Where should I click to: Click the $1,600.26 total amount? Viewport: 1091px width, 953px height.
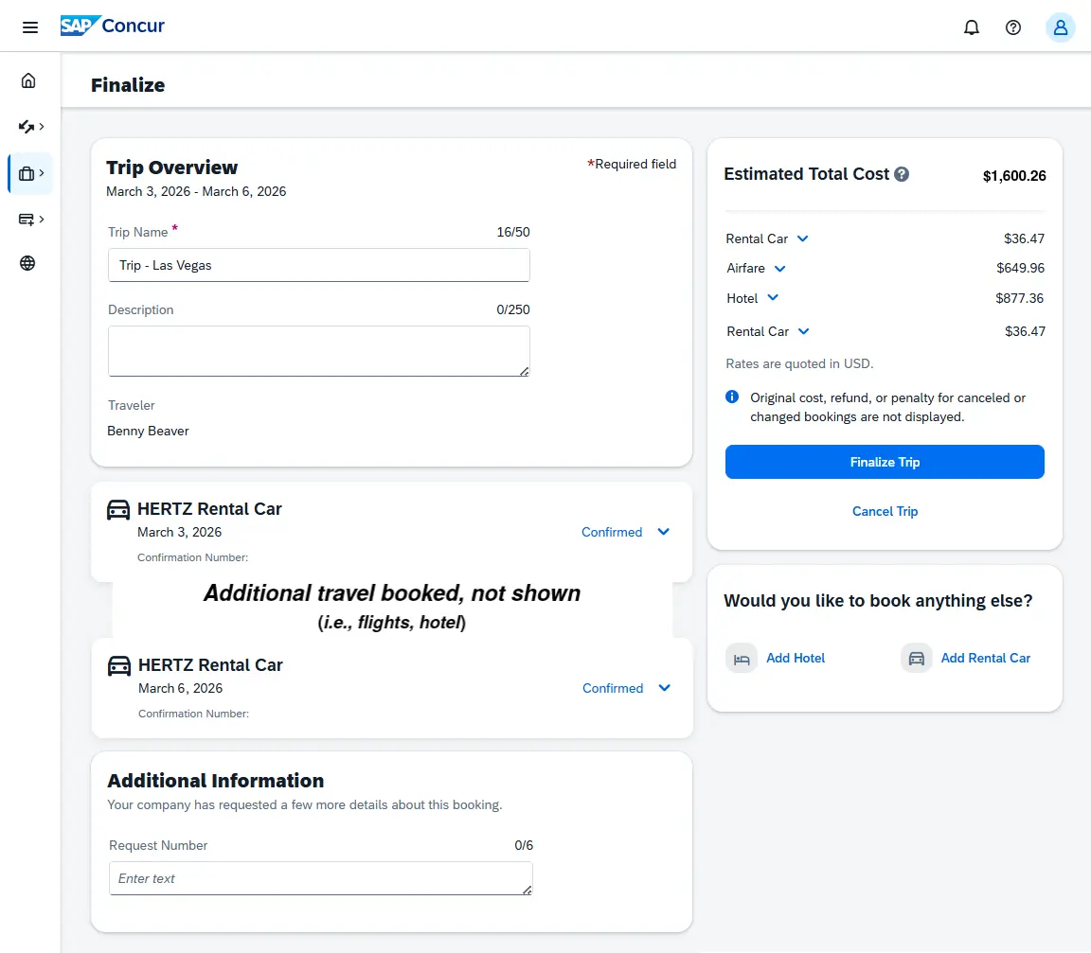coord(1013,176)
